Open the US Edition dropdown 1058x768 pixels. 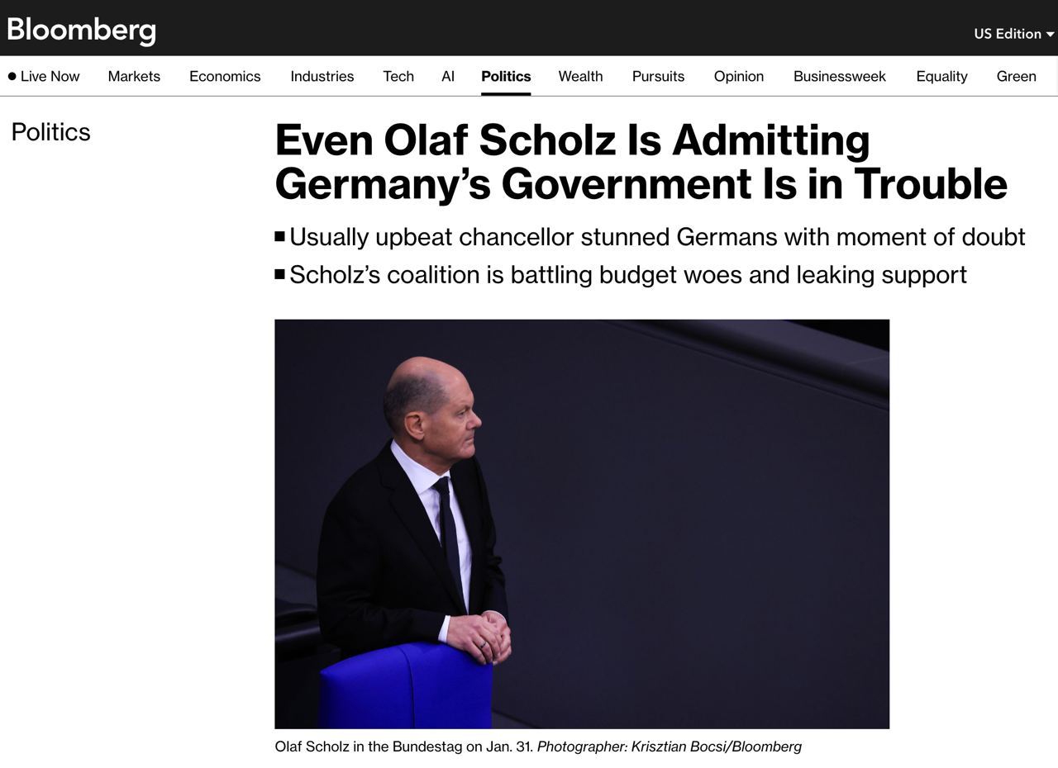(x=1014, y=34)
